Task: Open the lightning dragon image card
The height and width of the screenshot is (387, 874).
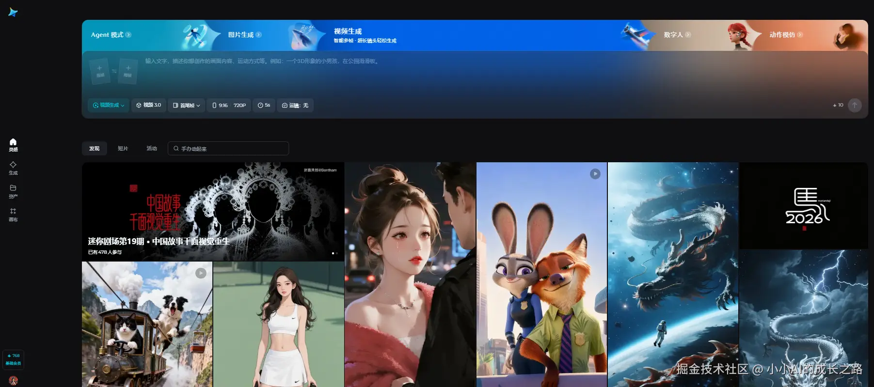Action: pos(804,318)
